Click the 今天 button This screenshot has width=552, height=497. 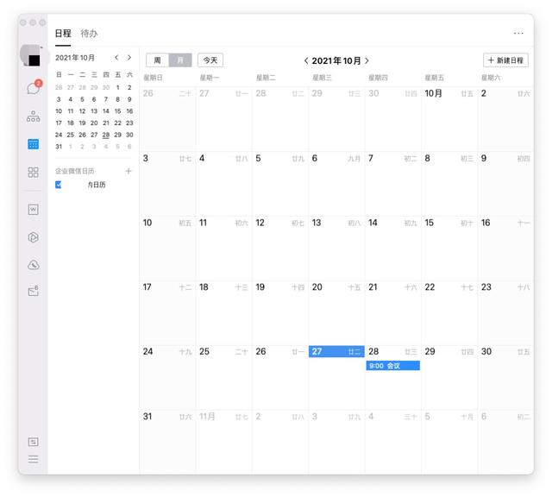tap(210, 60)
